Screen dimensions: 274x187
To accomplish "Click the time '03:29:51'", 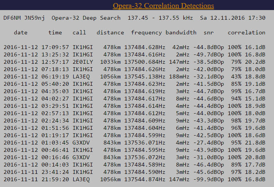I will tap(55, 106).
